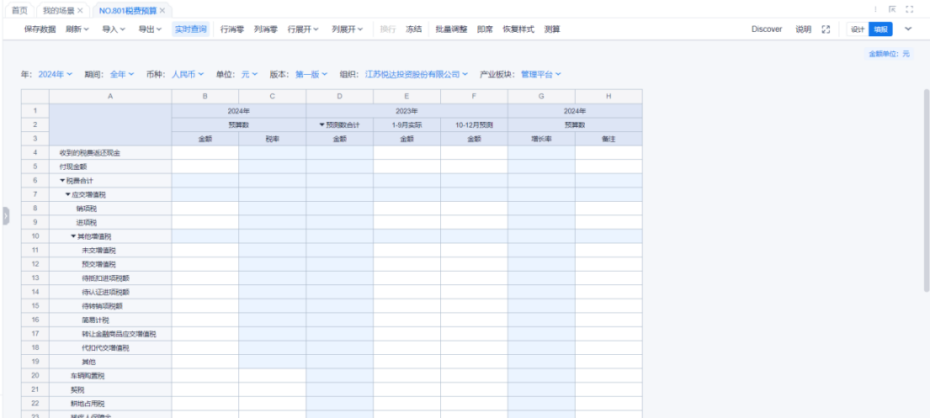Switch to the 首页 tab

tap(18, 10)
